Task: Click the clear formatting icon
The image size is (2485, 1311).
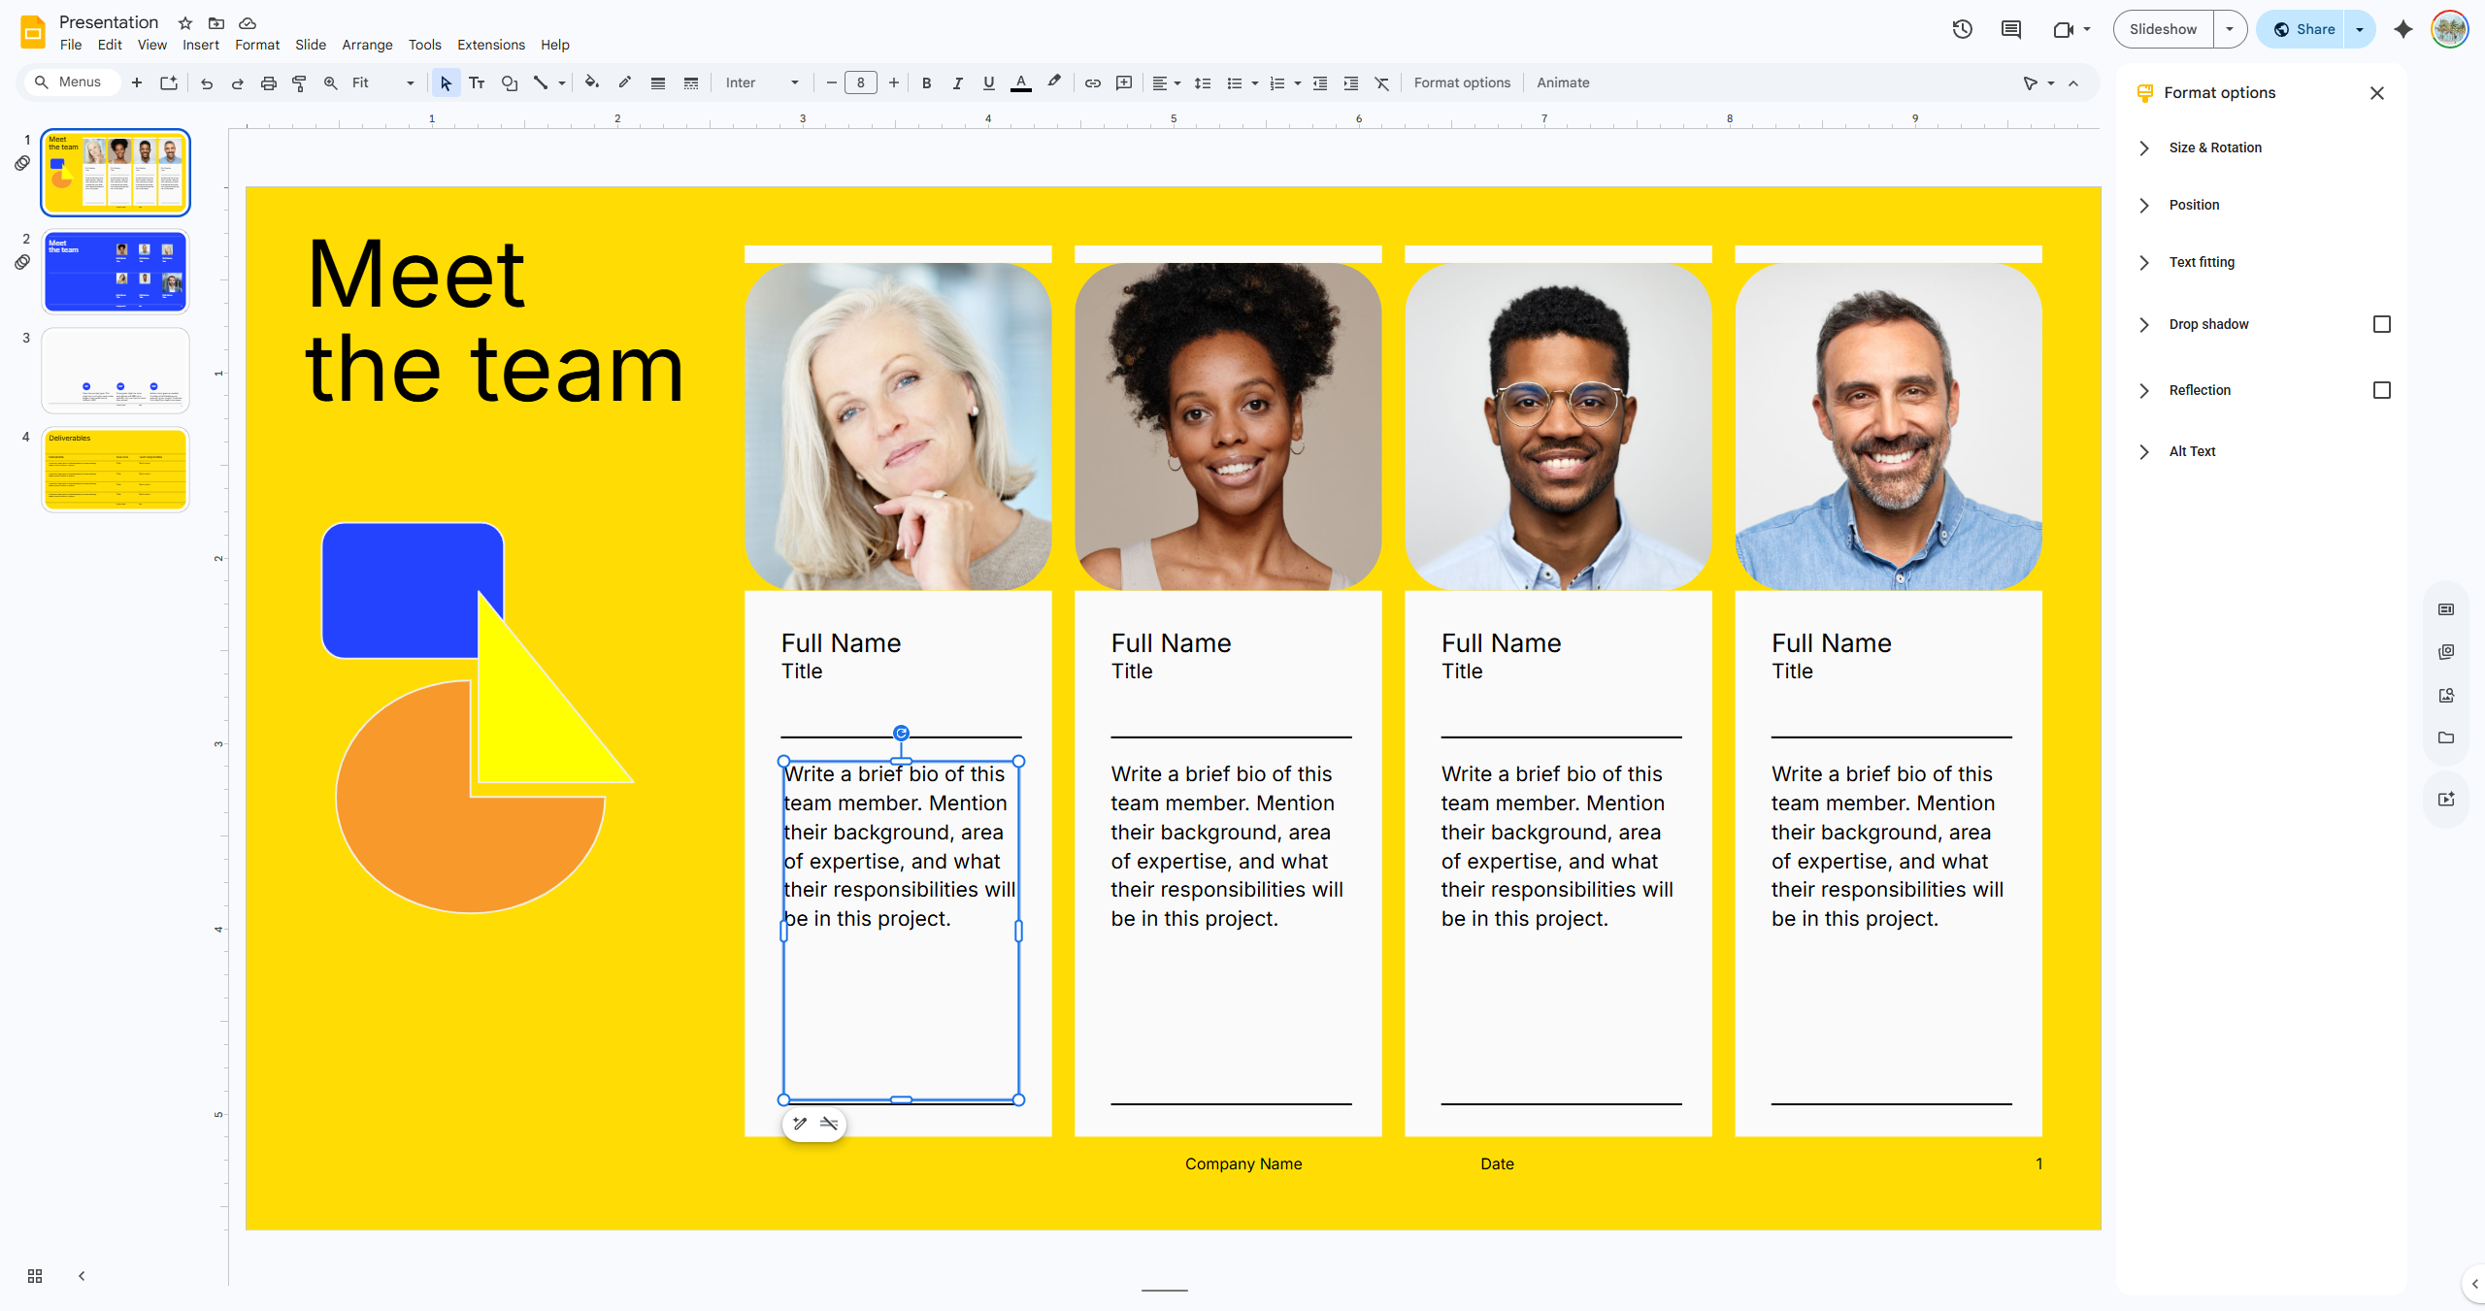Action: click(x=1382, y=83)
